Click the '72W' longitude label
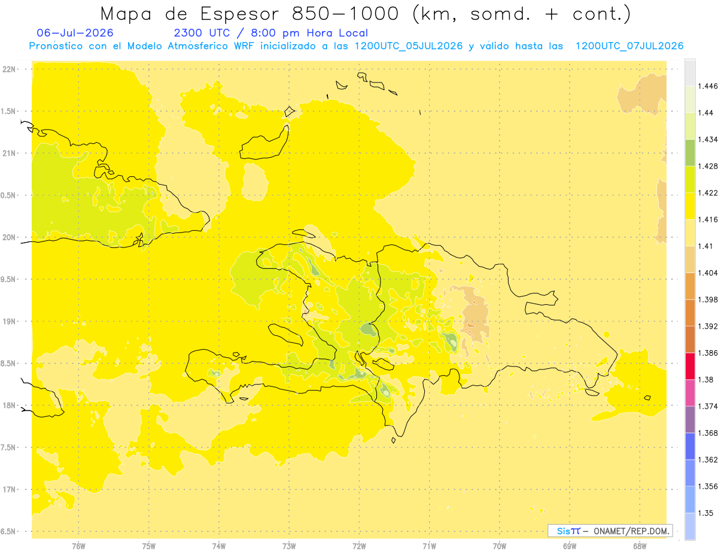Viewport: 718px width, 554px height. tap(359, 546)
